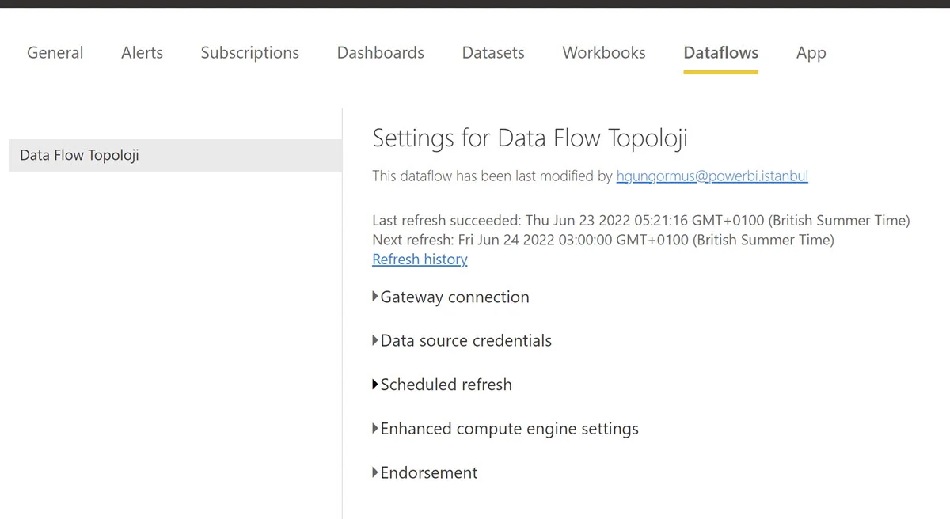The width and height of the screenshot is (950, 519).
Task: Switch to the Workbooks tab
Action: point(604,53)
